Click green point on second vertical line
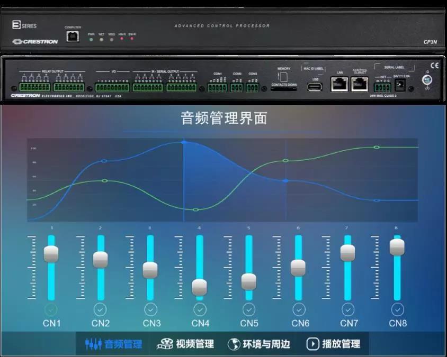The width and height of the screenshot is (447, 357). [285, 161]
